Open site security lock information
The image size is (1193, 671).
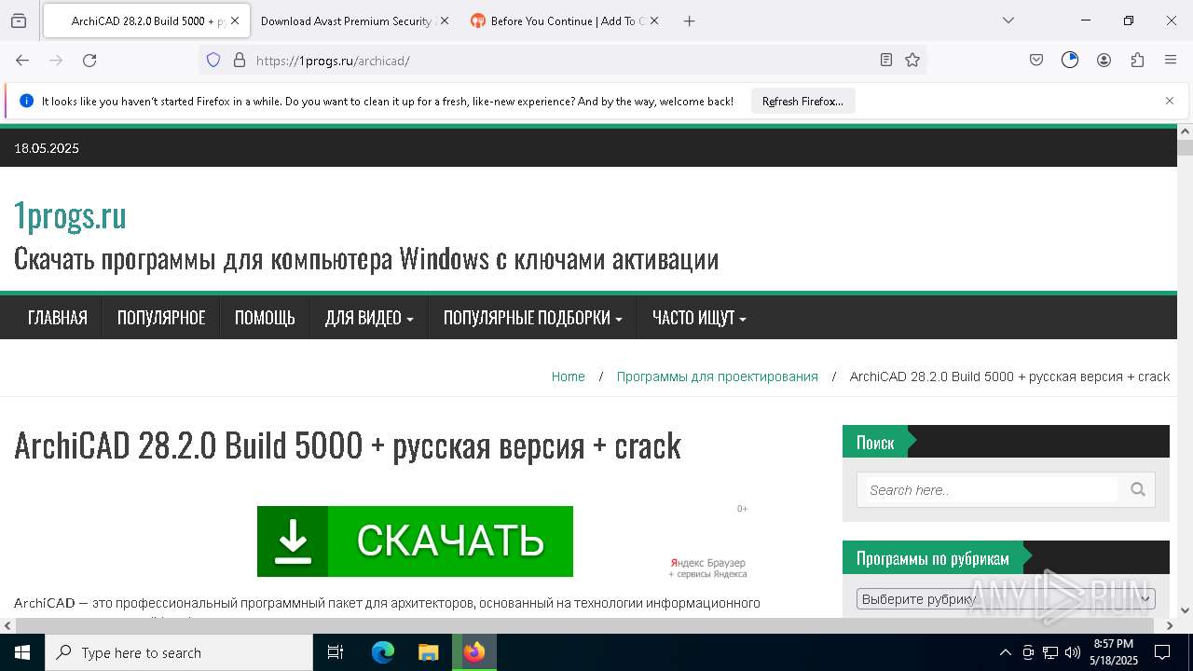coord(240,60)
